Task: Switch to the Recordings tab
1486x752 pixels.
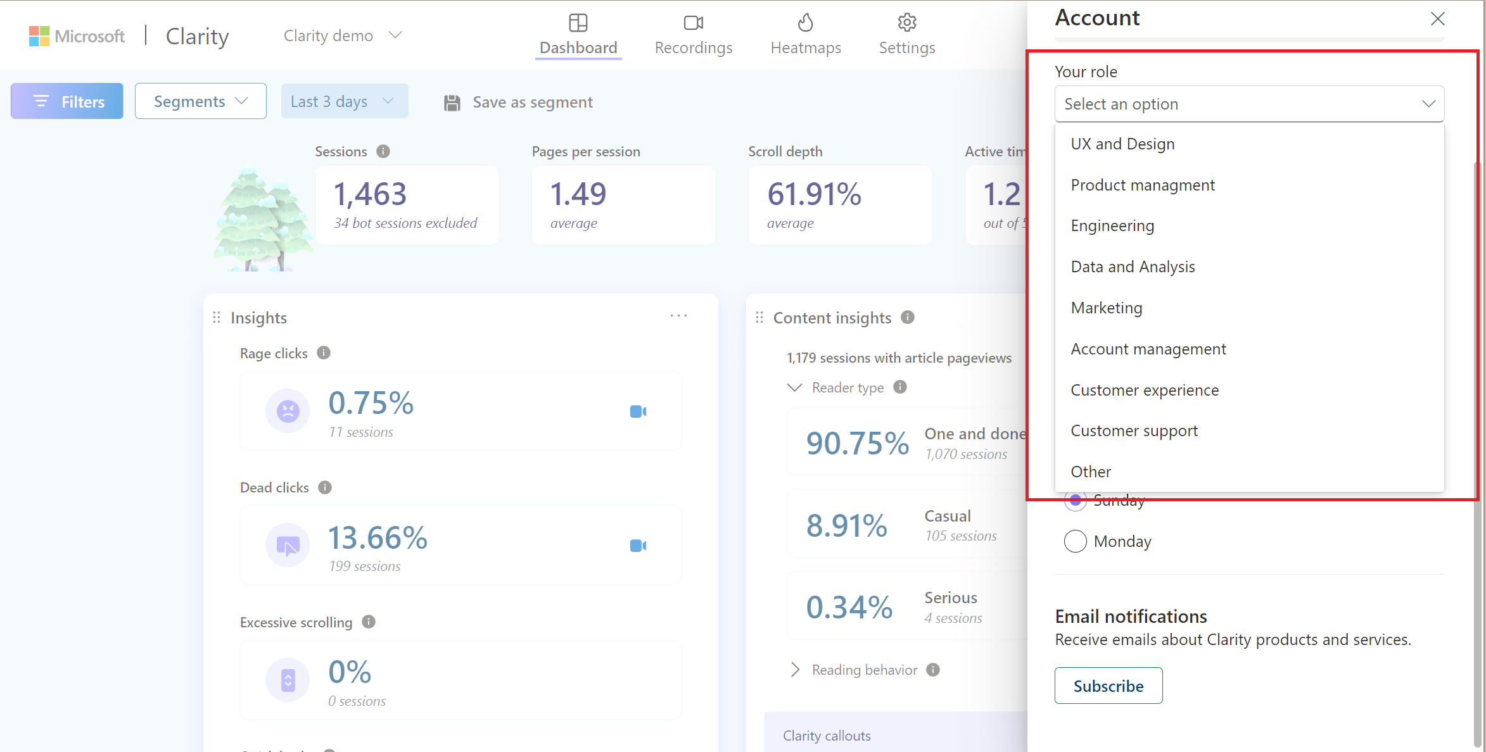Action: (x=694, y=34)
